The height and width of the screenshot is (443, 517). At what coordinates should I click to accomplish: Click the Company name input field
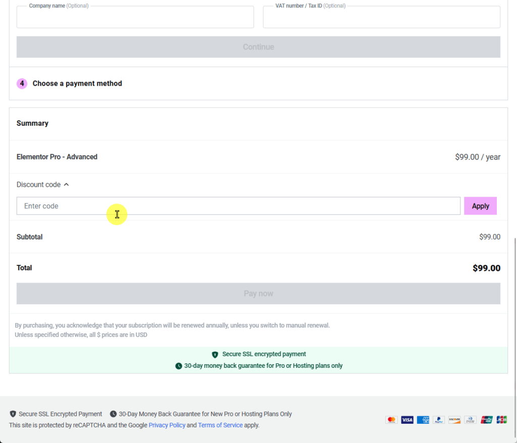(x=135, y=17)
